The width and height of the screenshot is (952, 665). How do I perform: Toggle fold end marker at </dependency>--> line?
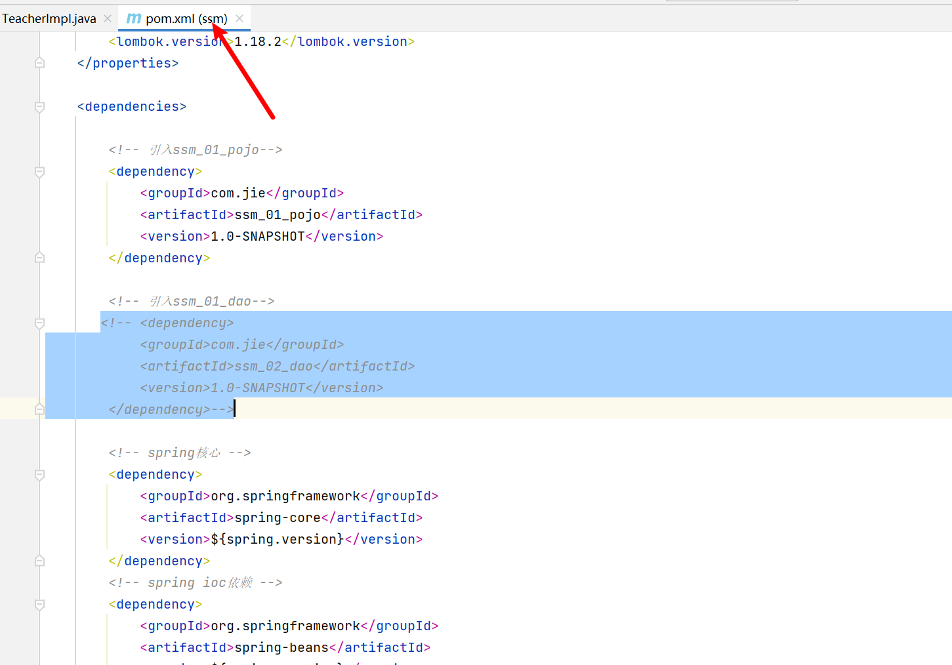pos(39,409)
